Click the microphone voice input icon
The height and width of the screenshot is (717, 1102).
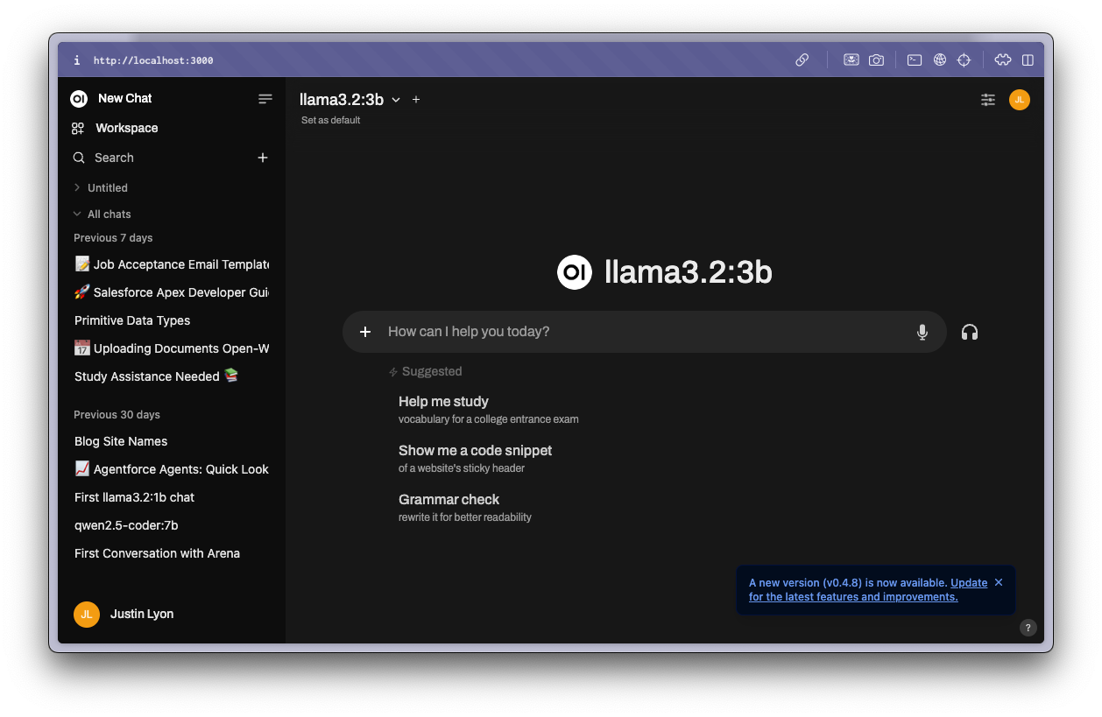click(x=922, y=332)
